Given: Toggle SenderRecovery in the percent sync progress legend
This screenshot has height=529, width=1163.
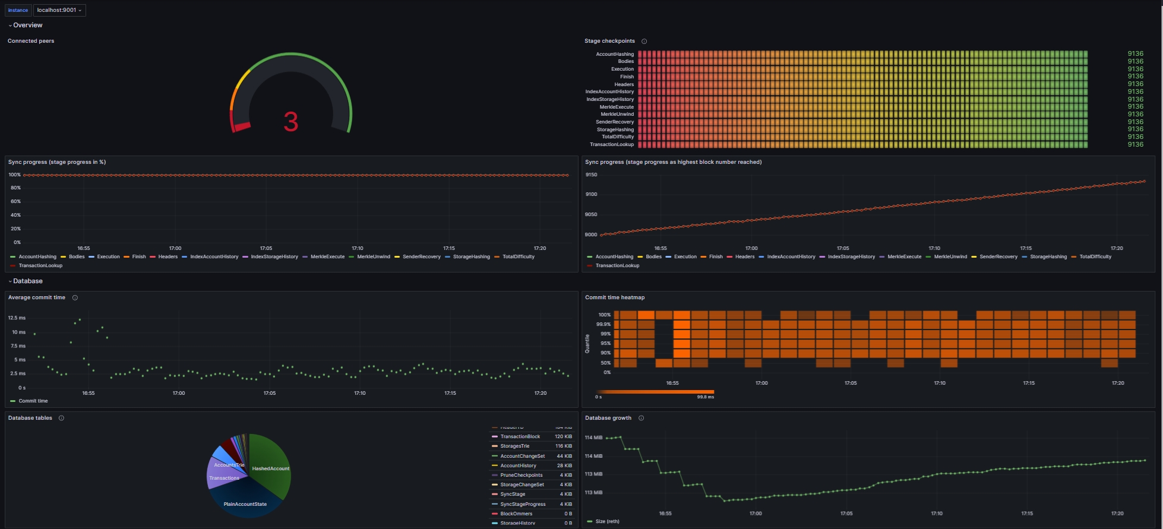Looking at the screenshot, I should [421, 256].
